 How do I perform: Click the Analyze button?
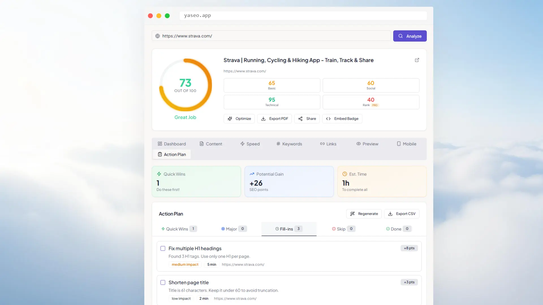point(410,36)
